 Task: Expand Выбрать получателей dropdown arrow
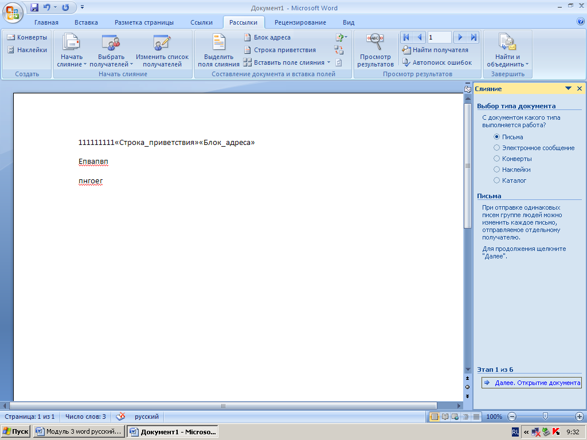click(131, 64)
